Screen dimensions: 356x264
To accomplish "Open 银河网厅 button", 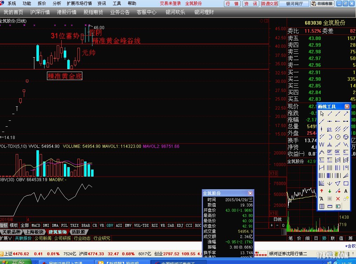I will coord(294,4).
